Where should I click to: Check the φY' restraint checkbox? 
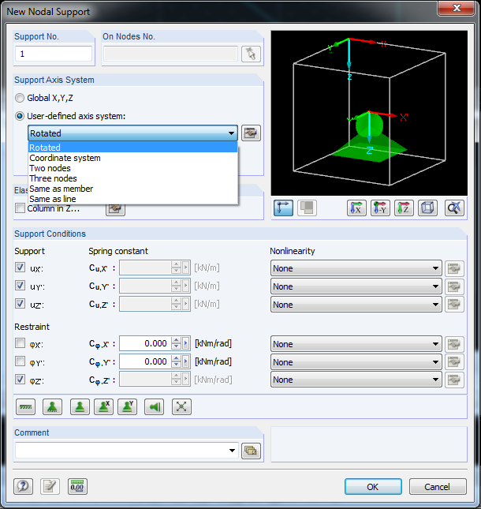point(21,361)
